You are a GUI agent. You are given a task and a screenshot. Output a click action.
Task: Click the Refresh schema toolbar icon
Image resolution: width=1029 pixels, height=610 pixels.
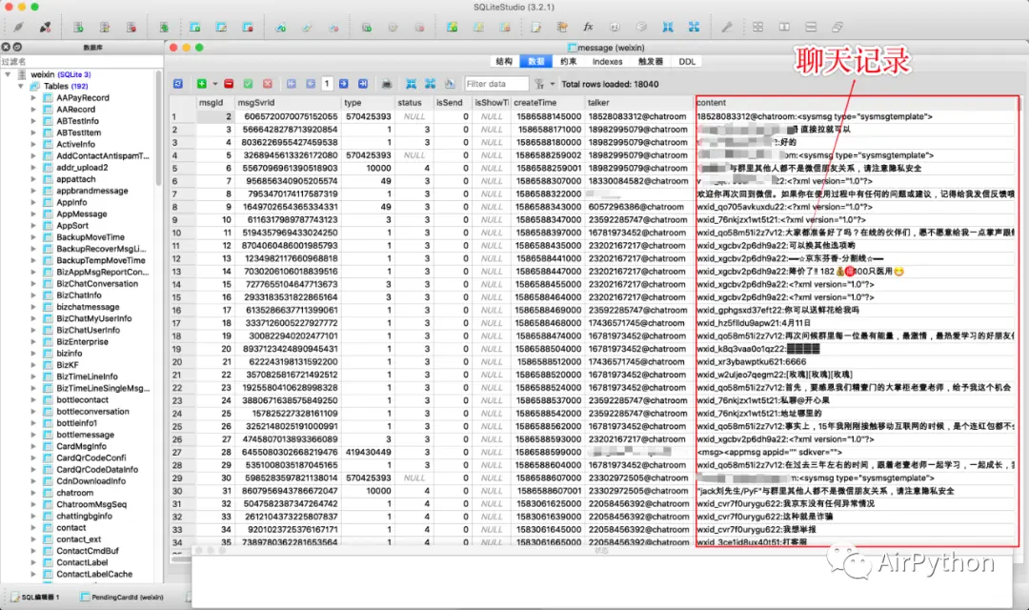(x=164, y=28)
